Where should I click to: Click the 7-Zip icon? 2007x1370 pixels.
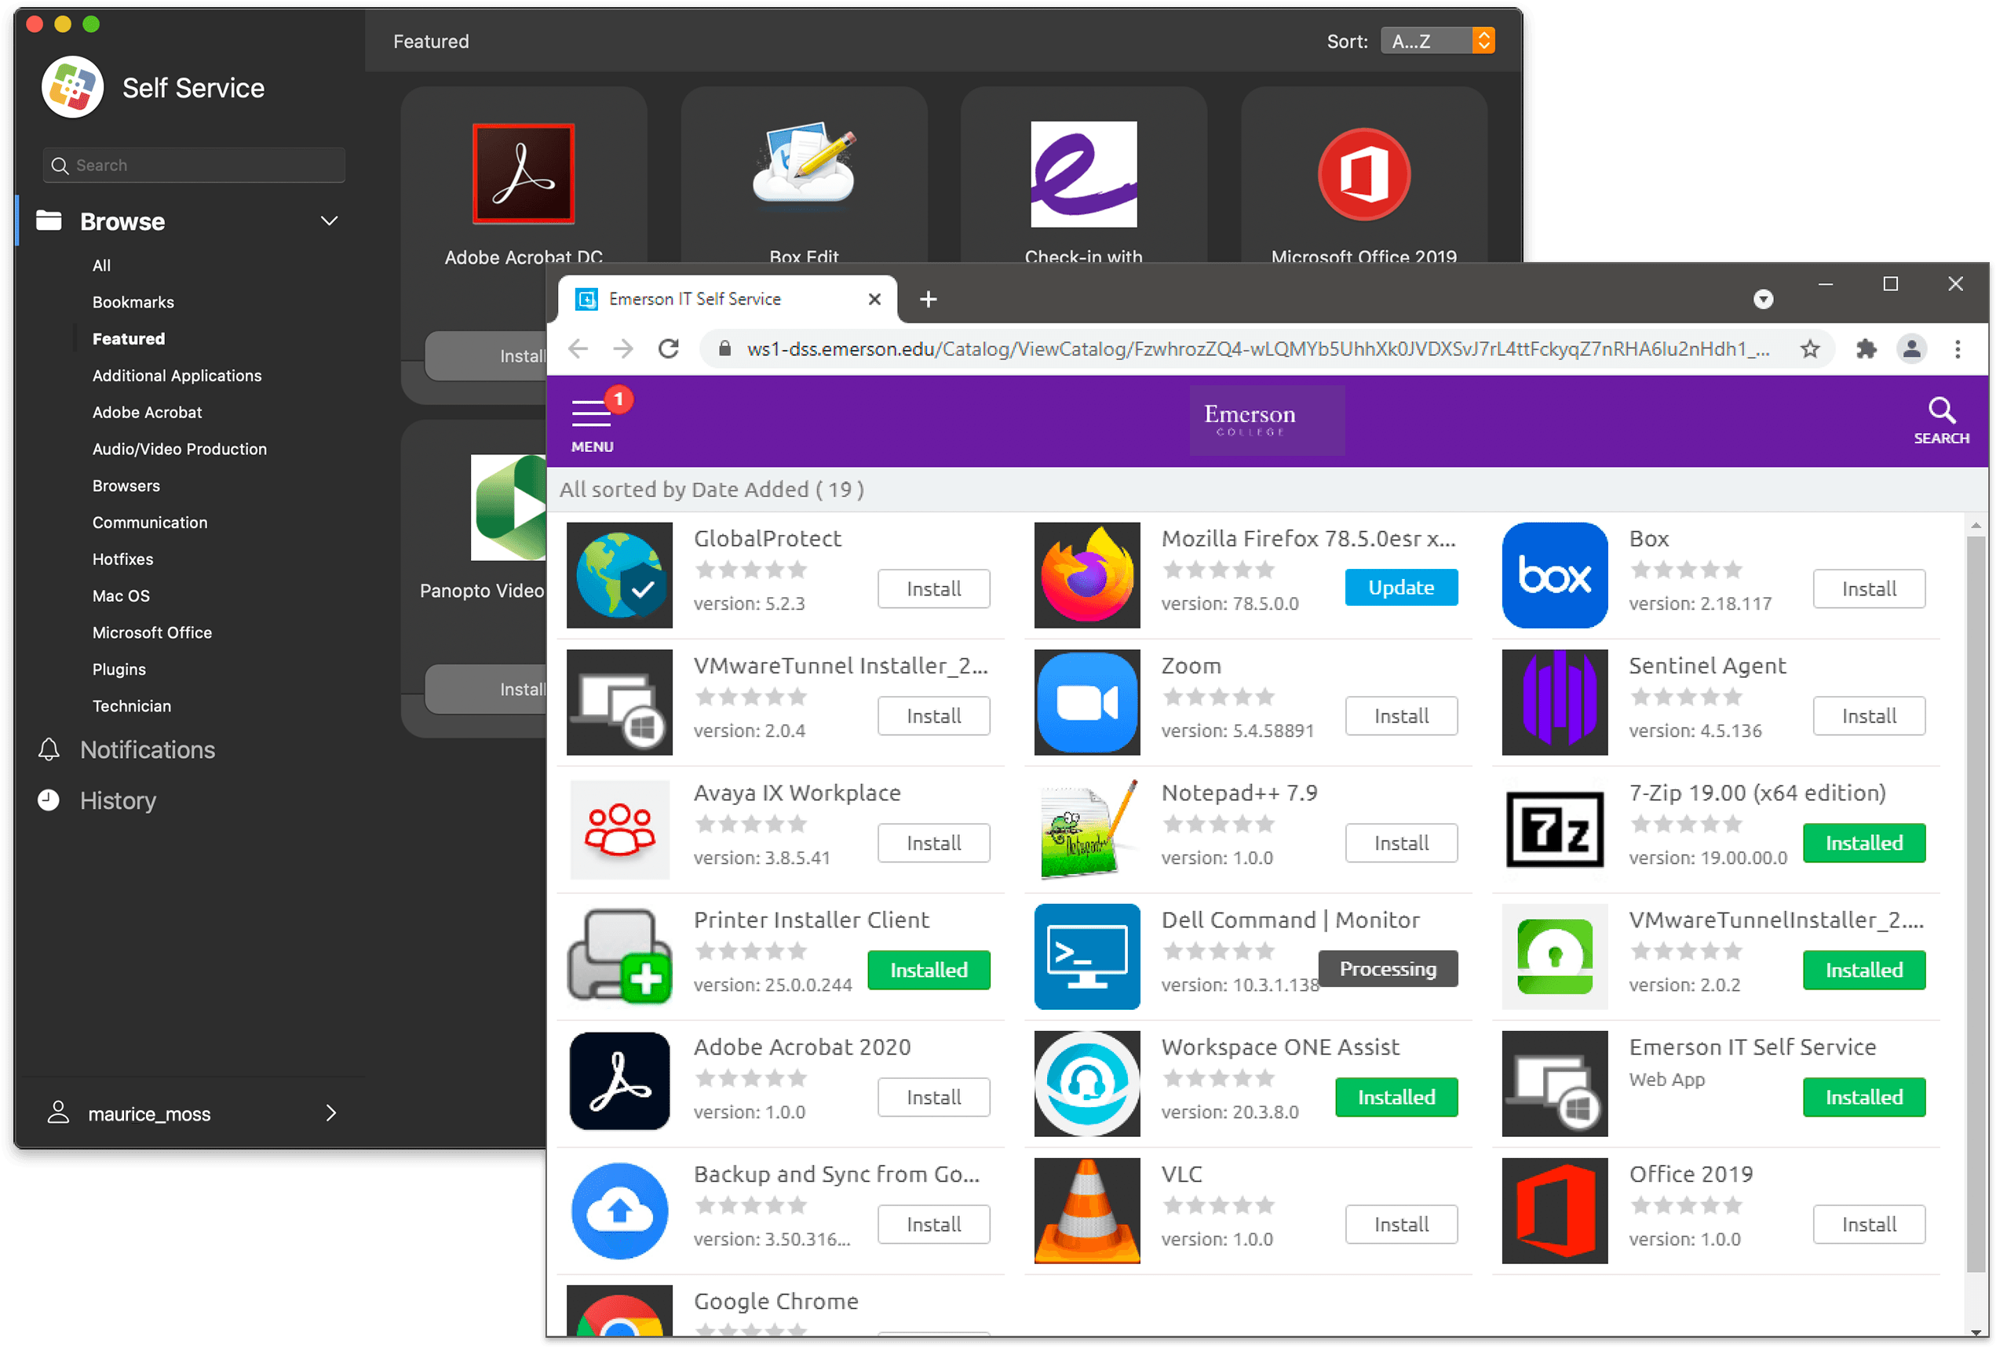pos(1553,829)
